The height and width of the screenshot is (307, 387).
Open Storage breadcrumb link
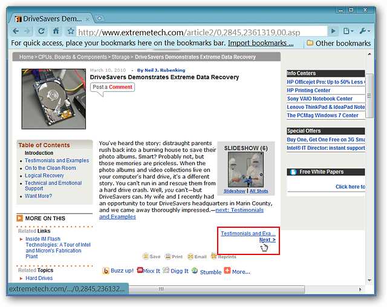pos(120,57)
